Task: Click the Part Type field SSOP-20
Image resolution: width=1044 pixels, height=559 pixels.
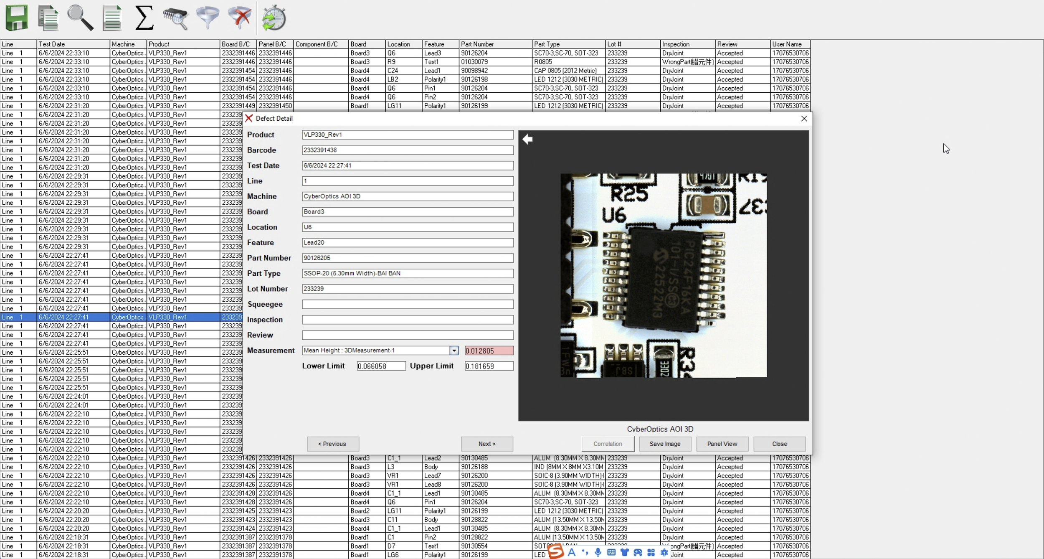Action: click(408, 273)
